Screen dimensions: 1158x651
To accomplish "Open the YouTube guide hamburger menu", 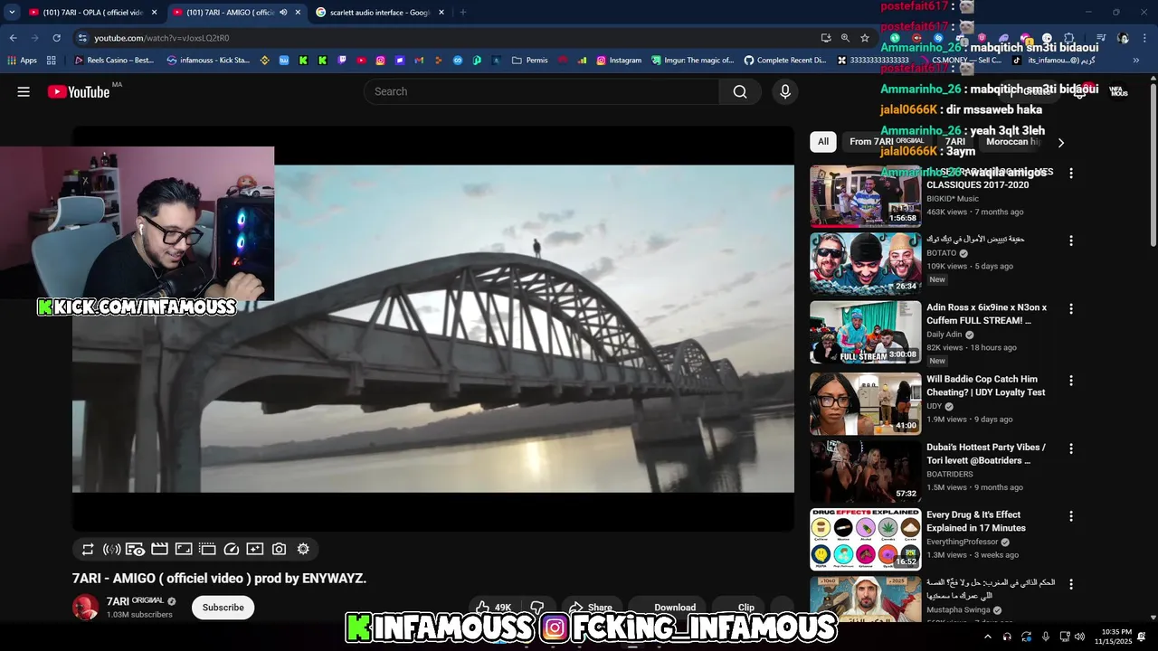I will tap(24, 91).
